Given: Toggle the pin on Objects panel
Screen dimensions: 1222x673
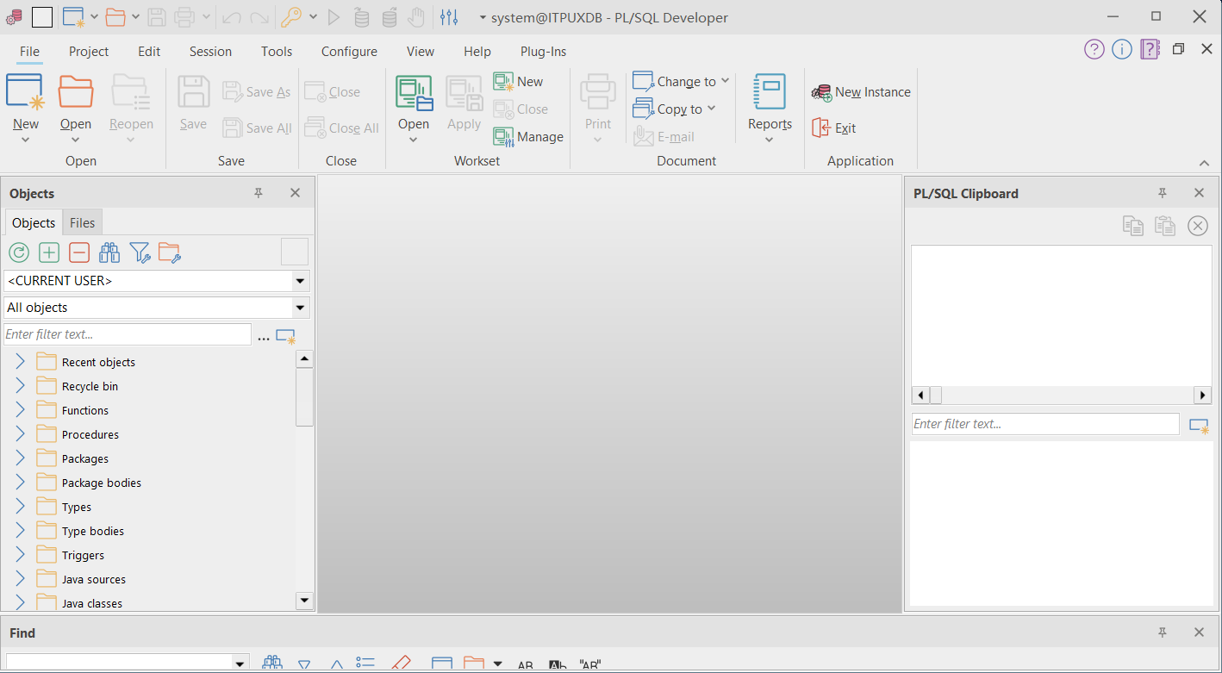Looking at the screenshot, I should [259, 193].
